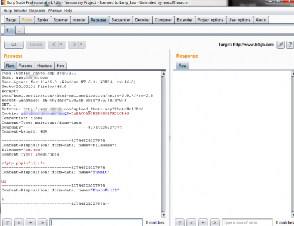Open response search help question mark button
This screenshot has height=226, width=294.
pos(179,222)
